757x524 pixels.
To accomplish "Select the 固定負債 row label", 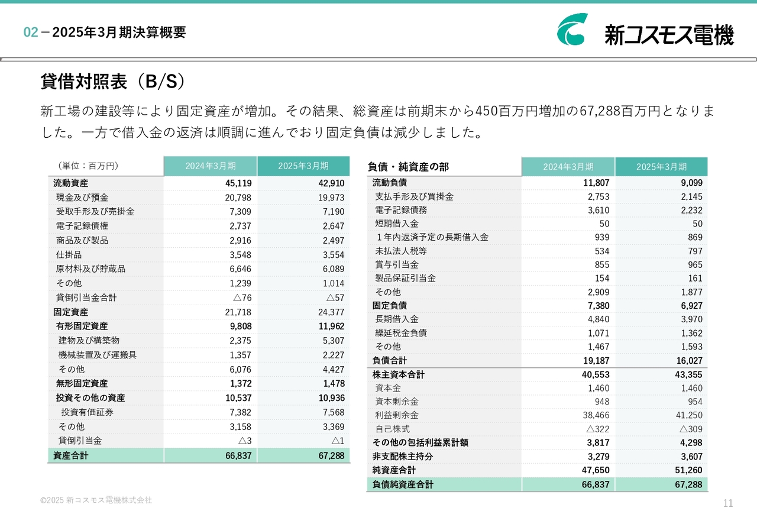I will coord(390,306).
